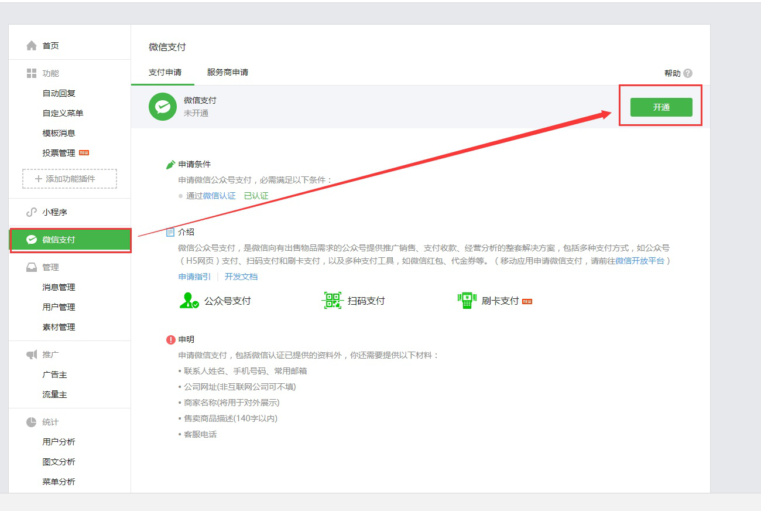
Task: Click 添加功能插件 button
Action: (x=70, y=179)
